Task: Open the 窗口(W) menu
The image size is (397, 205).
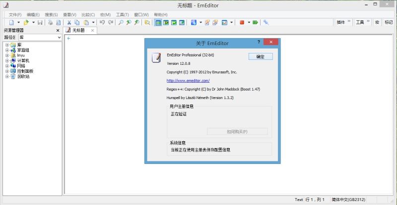Action: [141, 15]
